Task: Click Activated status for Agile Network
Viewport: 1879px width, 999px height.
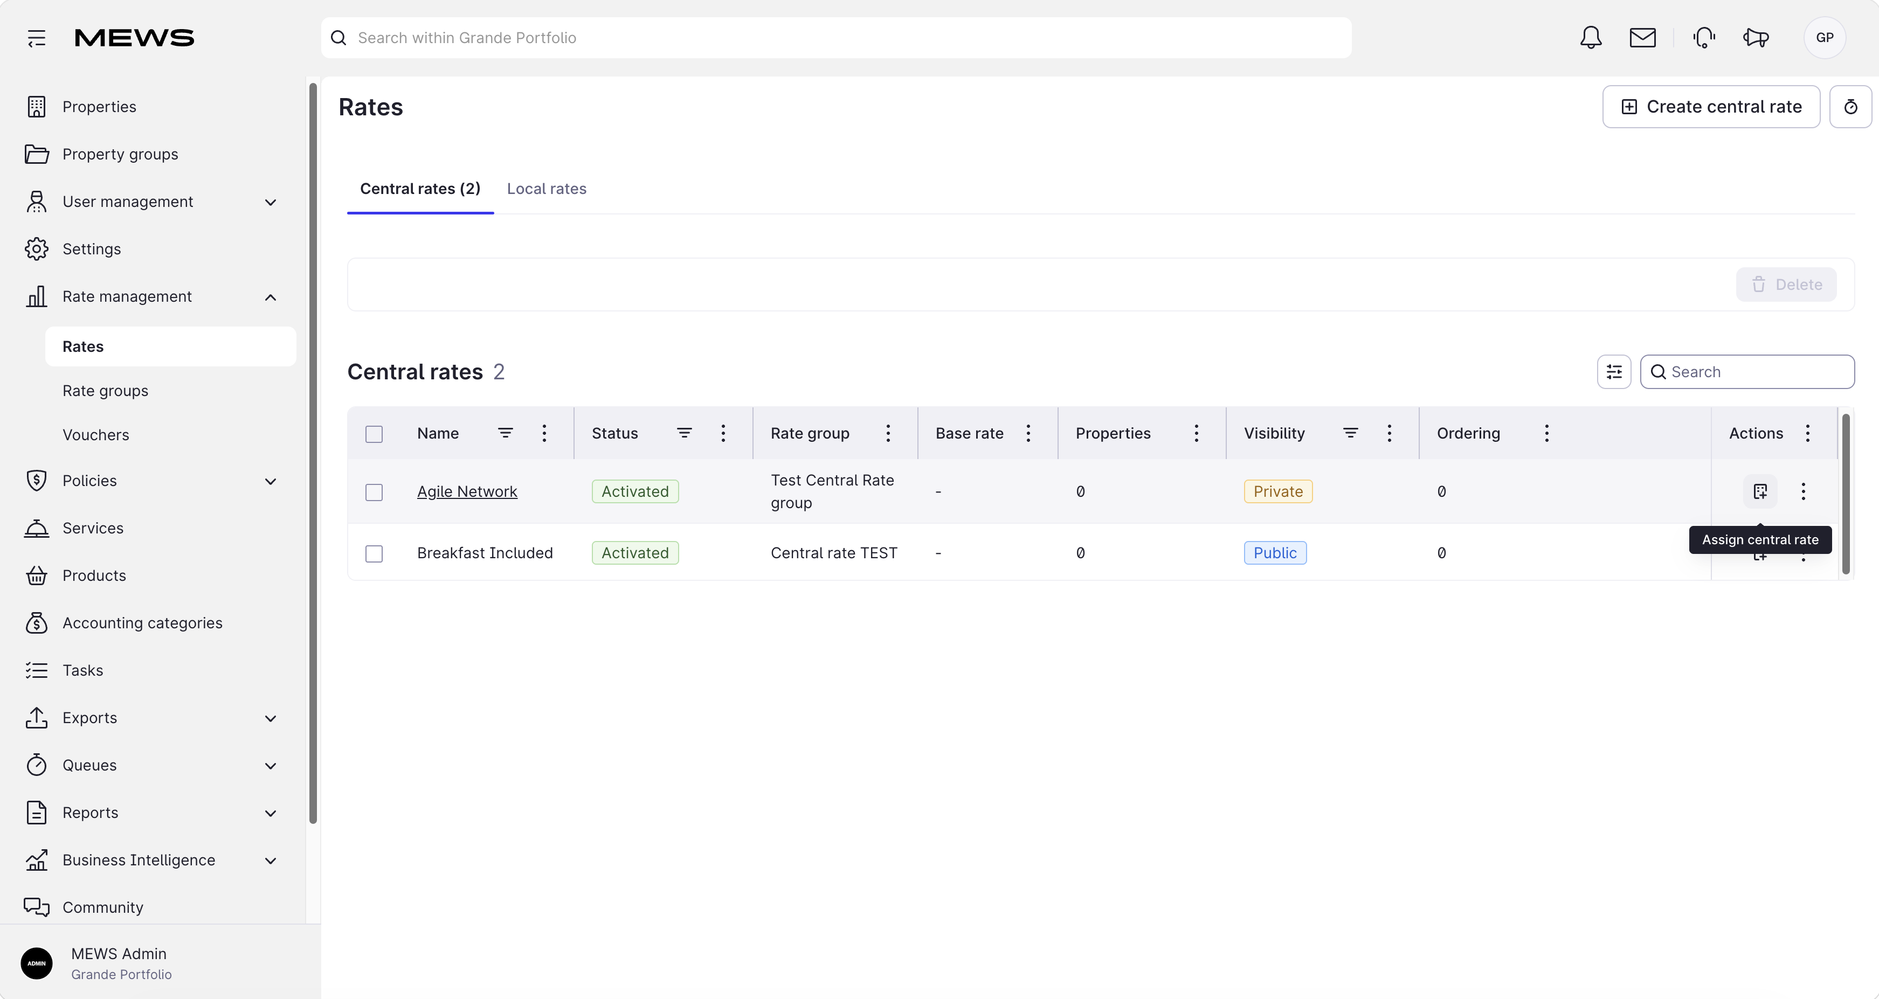Action: coord(634,491)
